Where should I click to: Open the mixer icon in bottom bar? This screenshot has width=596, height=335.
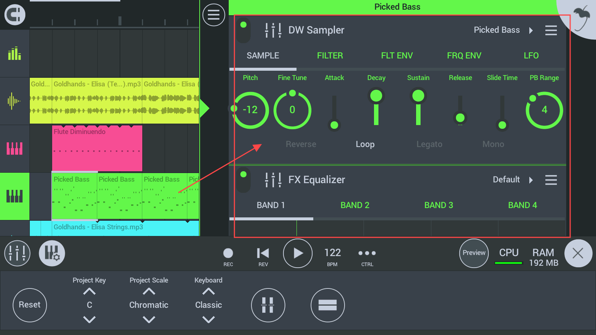point(17,253)
